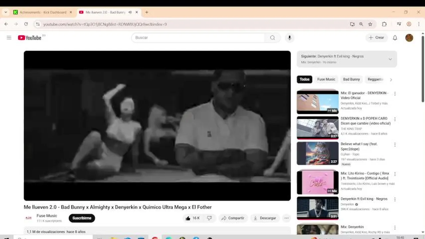Dislike the video with thumbs down

point(210,218)
